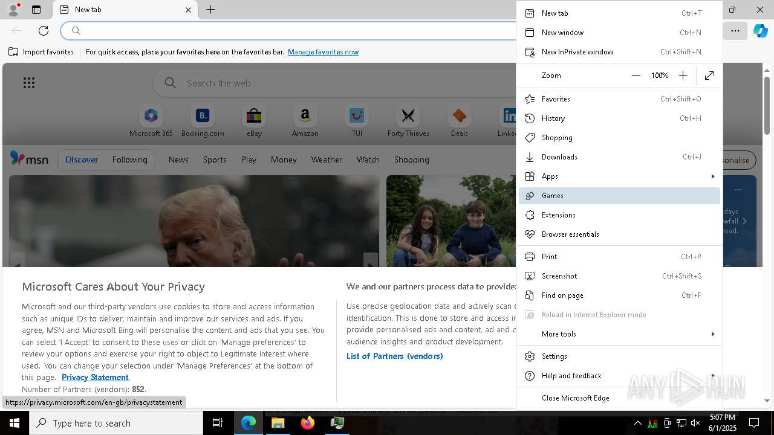Open Copilot sidebar icon

[760, 31]
